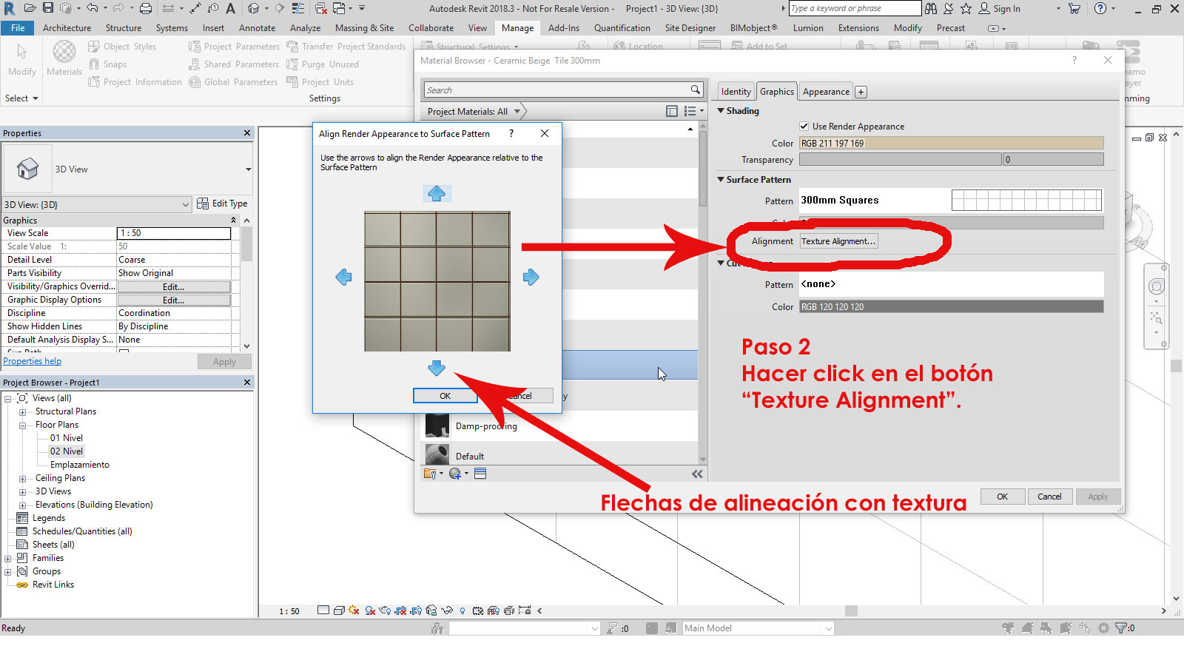1184x666 pixels.
Task: Toggle the Use Render Appearance checkbox
Action: [x=804, y=127]
